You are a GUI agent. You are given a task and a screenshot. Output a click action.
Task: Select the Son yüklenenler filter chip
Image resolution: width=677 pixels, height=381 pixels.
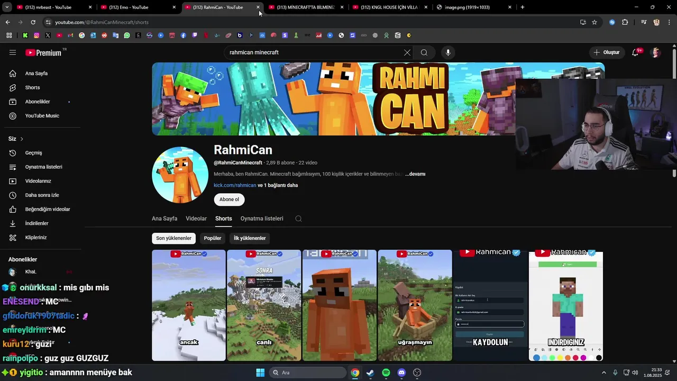pyautogui.click(x=173, y=238)
